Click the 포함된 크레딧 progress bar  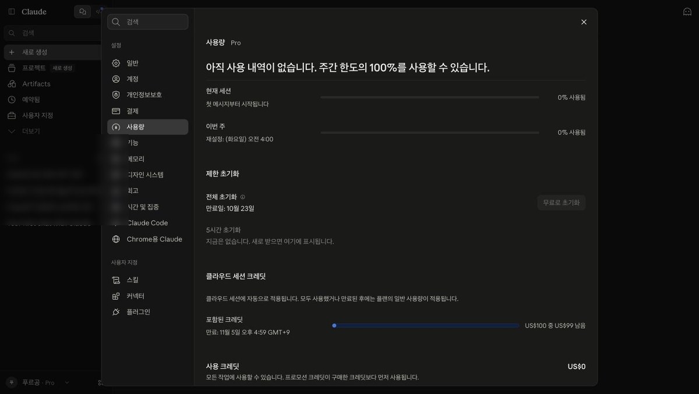click(x=425, y=325)
